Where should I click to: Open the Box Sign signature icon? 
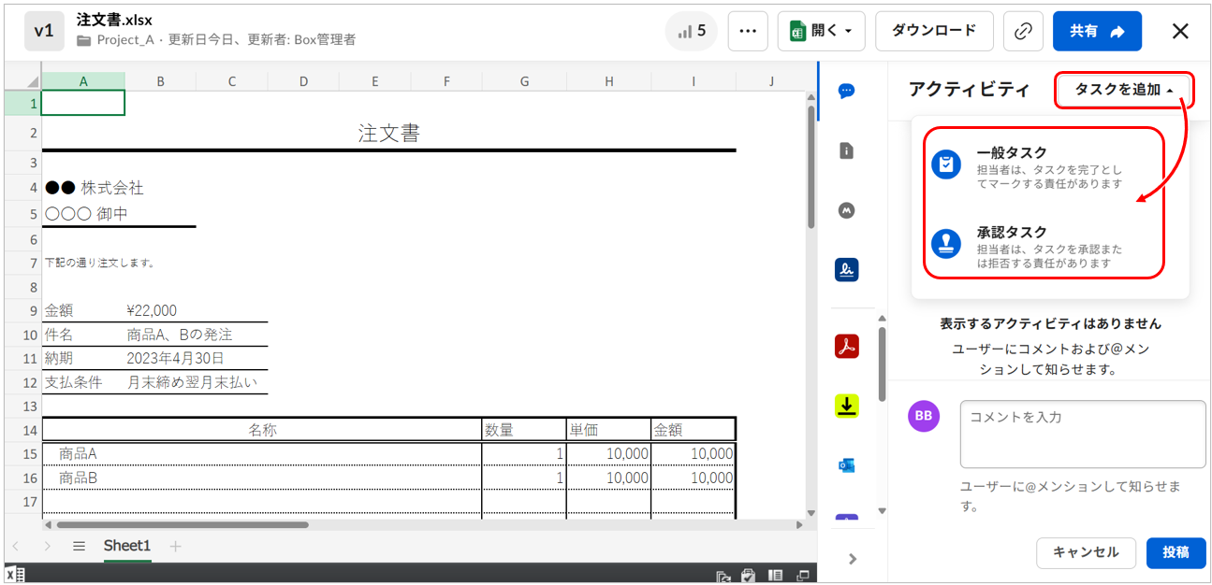click(x=846, y=270)
